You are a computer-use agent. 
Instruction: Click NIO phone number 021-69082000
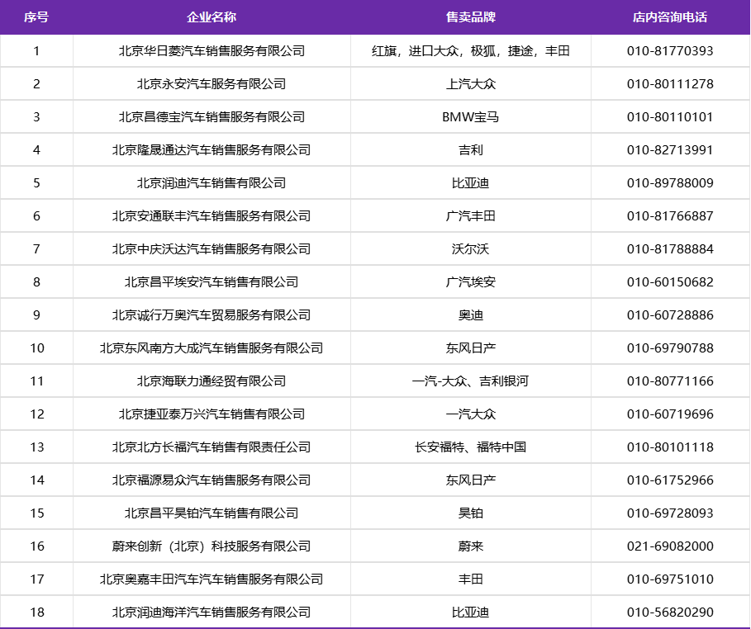(670, 546)
